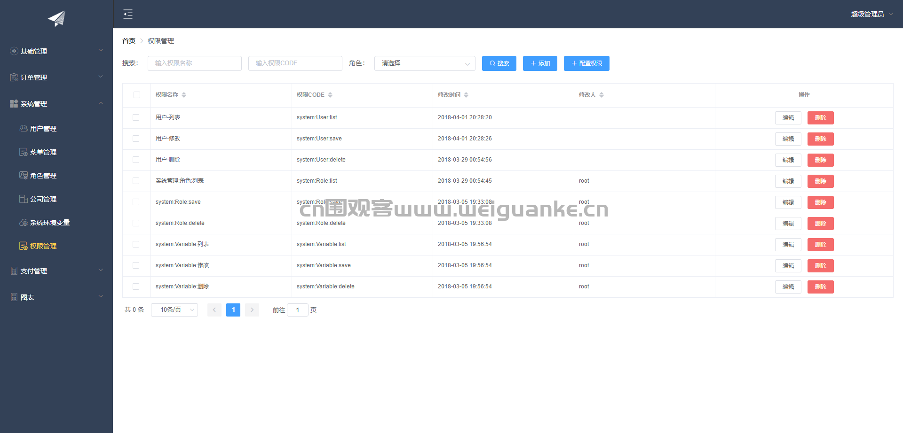The width and height of the screenshot is (903, 433).
Task: Click the 系统环境变量 icon
Action: [24, 223]
